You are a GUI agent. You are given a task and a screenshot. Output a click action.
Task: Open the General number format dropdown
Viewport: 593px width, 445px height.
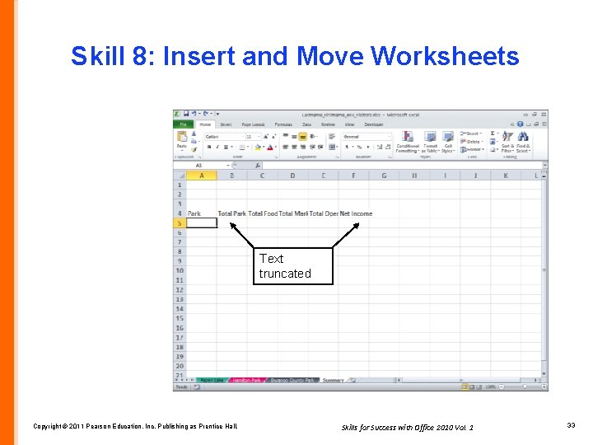click(x=389, y=136)
